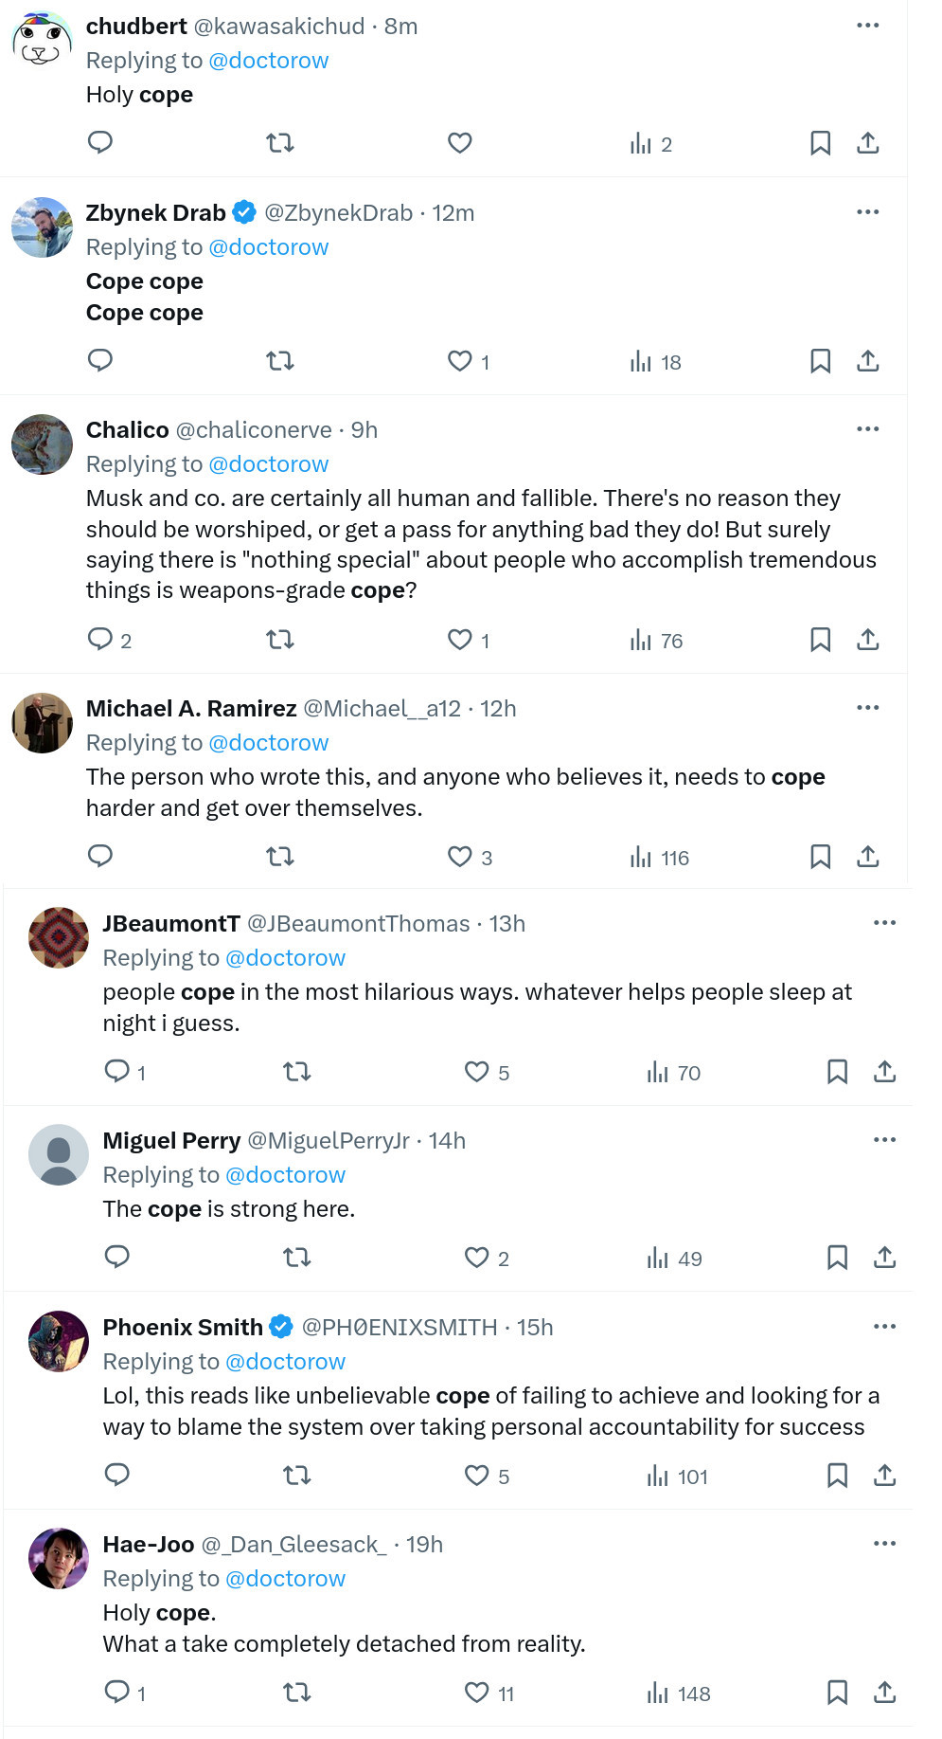Bookmark Hae-Joo's tweet

click(838, 1693)
